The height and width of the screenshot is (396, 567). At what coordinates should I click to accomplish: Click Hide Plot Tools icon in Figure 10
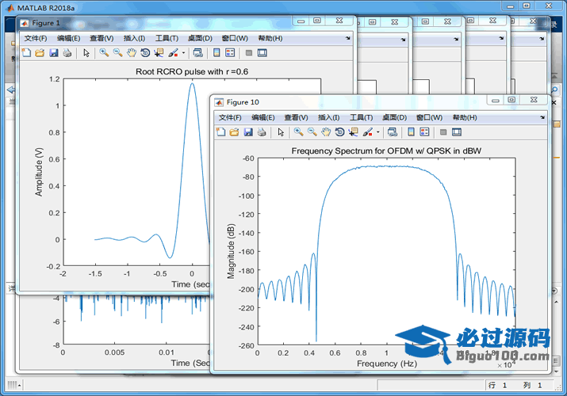point(443,132)
